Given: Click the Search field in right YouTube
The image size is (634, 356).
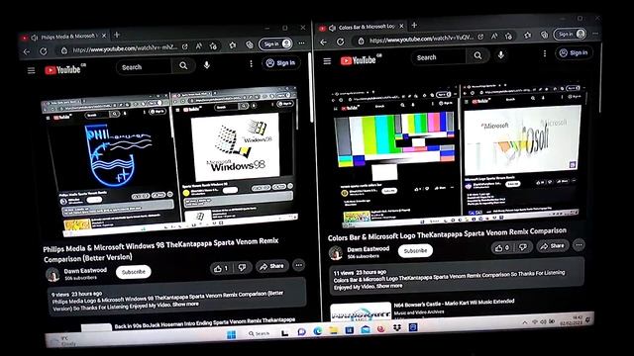Looking at the screenshot, I should coord(439,57).
